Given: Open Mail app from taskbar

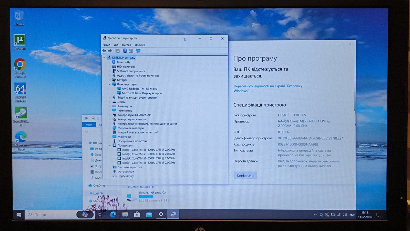Looking at the screenshot, I should (x=149, y=214).
